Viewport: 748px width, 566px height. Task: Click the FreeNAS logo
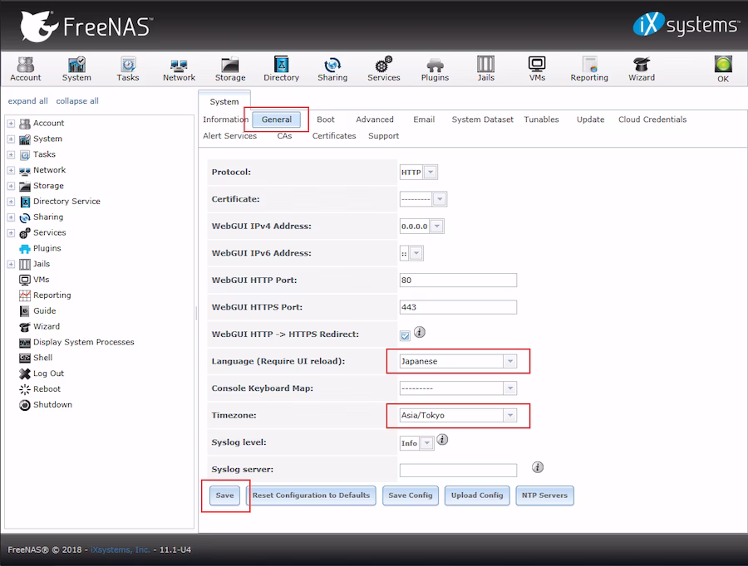coord(86,26)
